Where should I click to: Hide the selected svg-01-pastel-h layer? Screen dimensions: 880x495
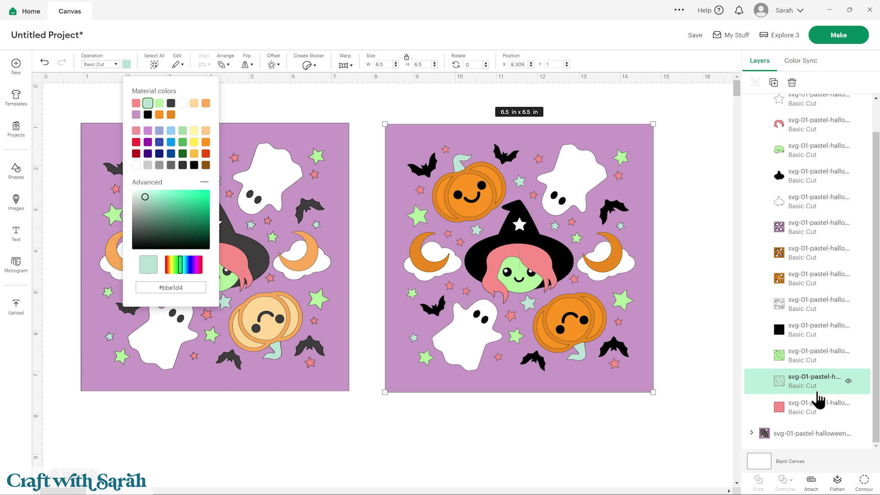point(848,381)
